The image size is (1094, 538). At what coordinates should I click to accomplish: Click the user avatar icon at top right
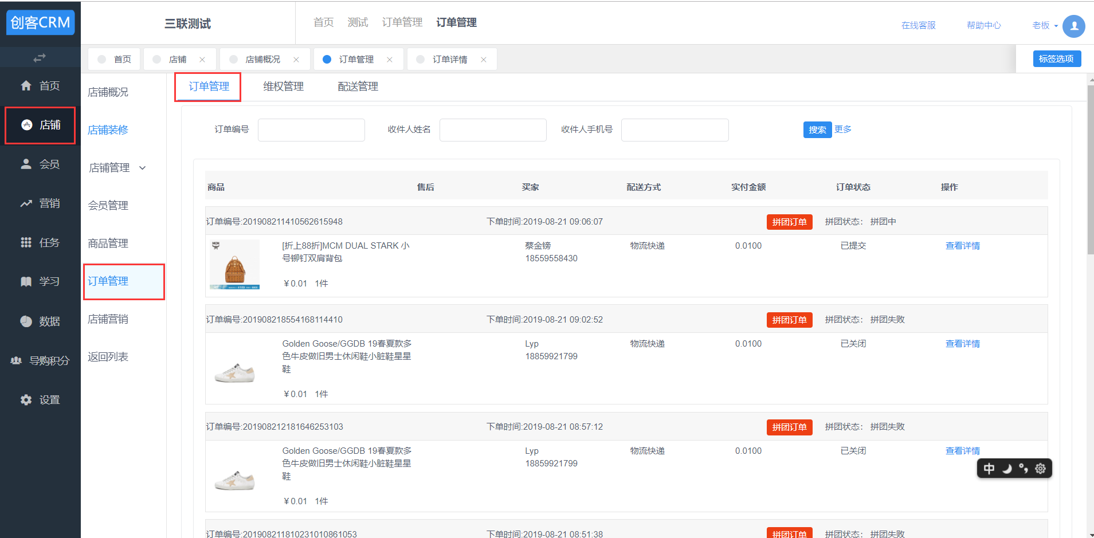[x=1073, y=26]
